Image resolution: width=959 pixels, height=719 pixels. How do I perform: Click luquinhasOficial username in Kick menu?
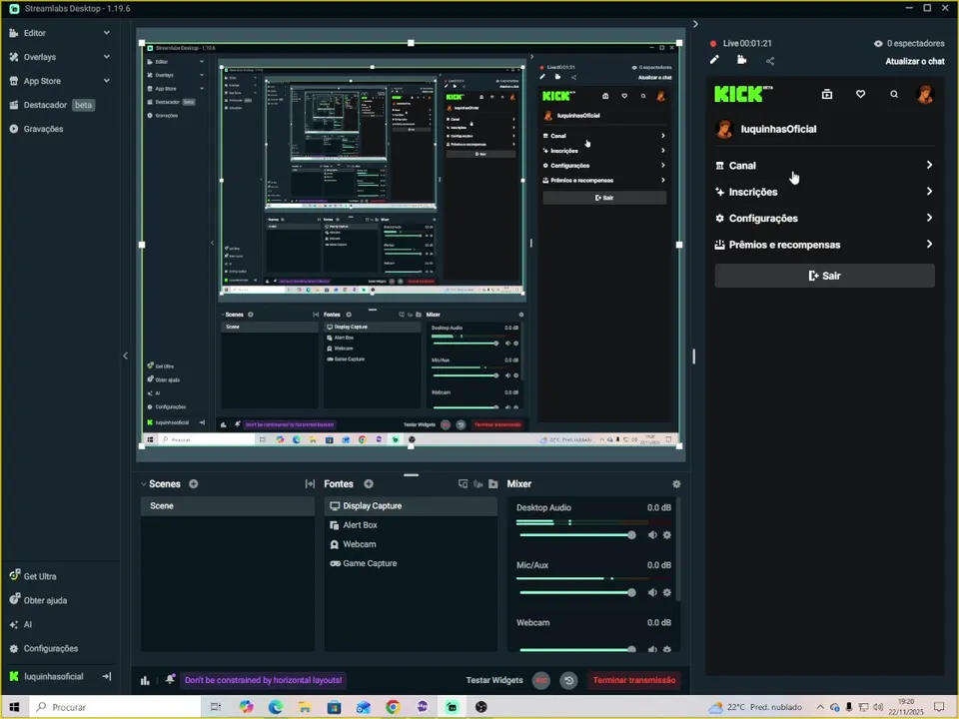(x=778, y=129)
